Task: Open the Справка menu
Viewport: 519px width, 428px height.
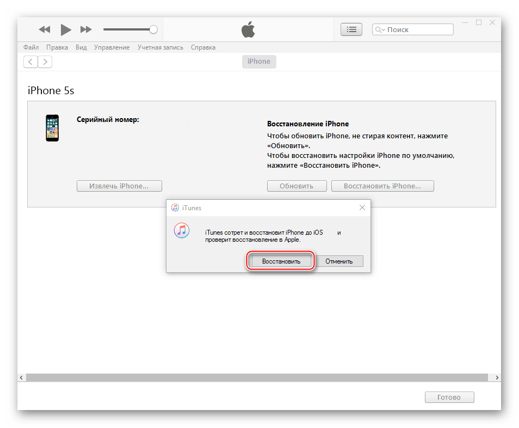Action: [x=203, y=47]
